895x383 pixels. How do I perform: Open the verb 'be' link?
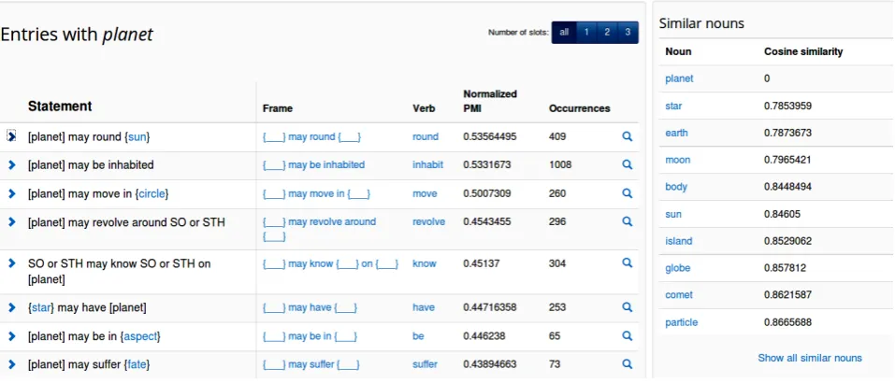pos(418,336)
